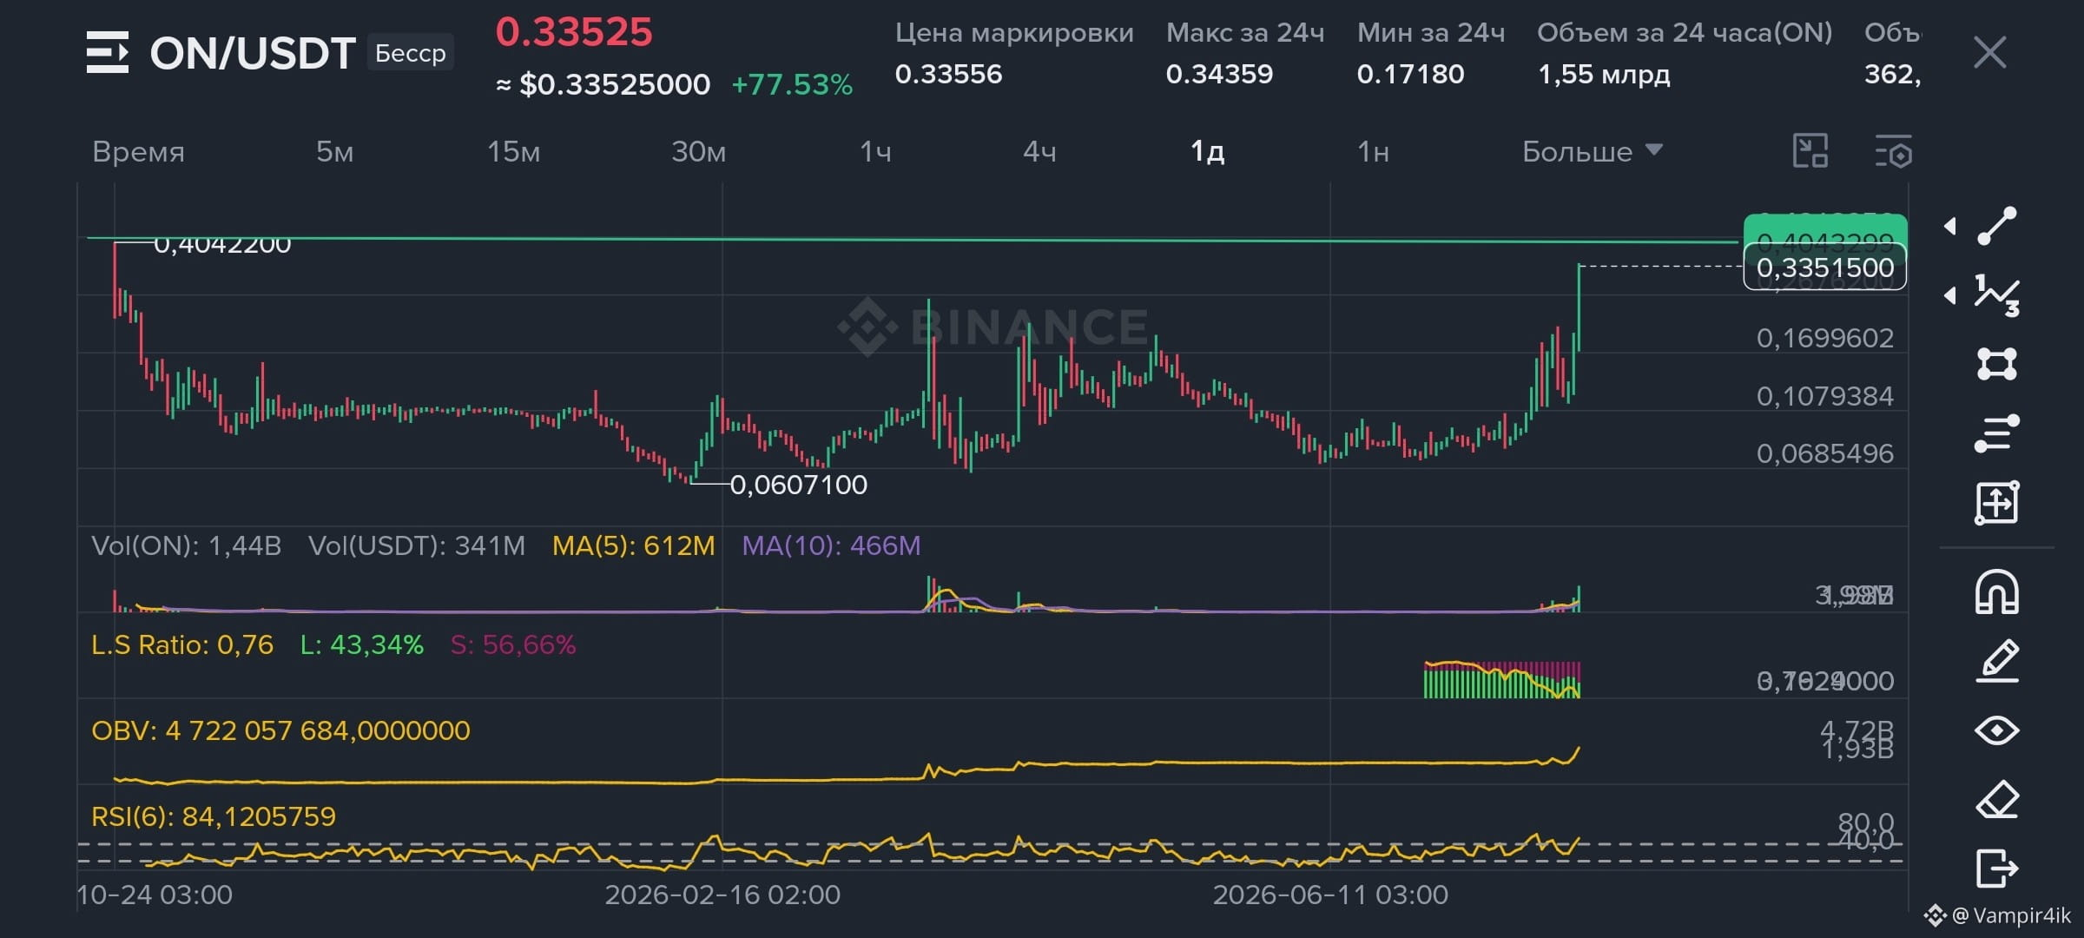Select the trend line drawing tool
Viewport: 2084px width, 938px height.
pyautogui.click(x=1996, y=226)
